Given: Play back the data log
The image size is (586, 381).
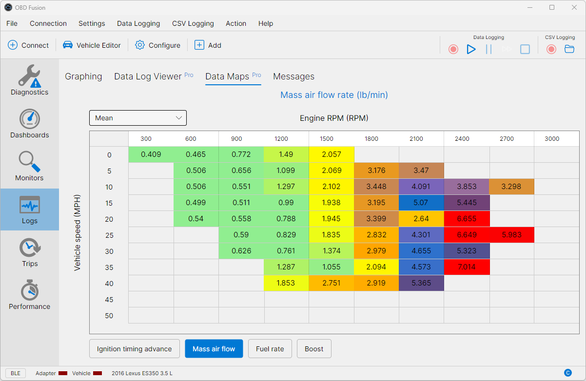Looking at the screenshot, I should point(471,49).
